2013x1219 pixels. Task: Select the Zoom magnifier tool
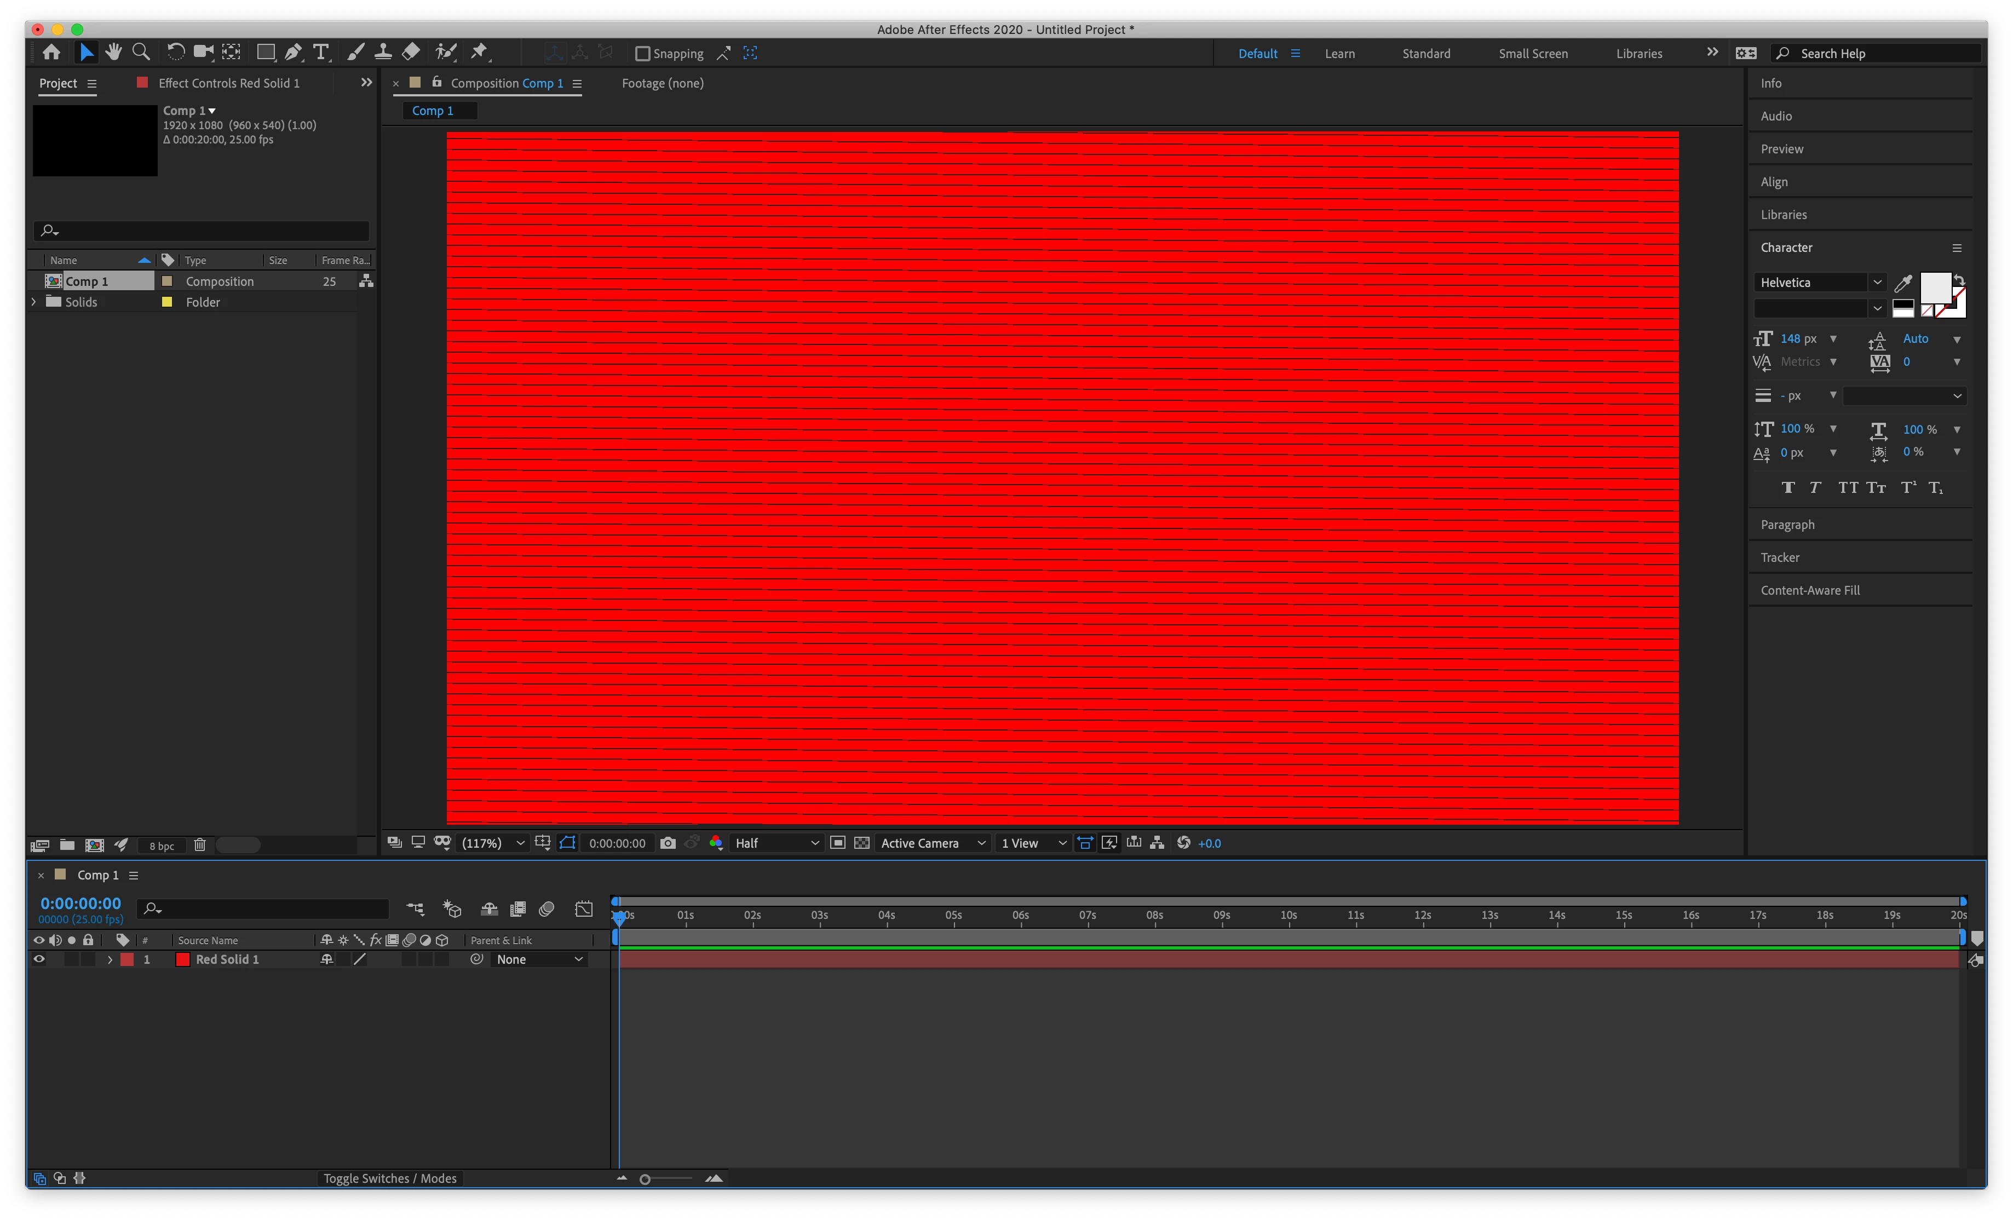pyautogui.click(x=141, y=52)
